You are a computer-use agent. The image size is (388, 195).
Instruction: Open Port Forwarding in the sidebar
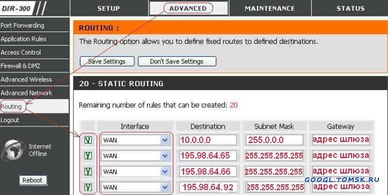[34, 26]
